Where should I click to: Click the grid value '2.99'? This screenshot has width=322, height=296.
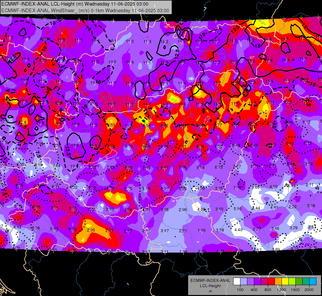point(183,210)
